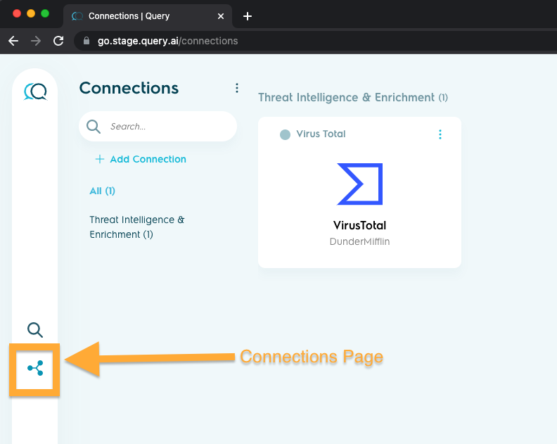The image size is (557, 444).
Task: Open the Connections page share-nodes icon
Action: [35, 368]
